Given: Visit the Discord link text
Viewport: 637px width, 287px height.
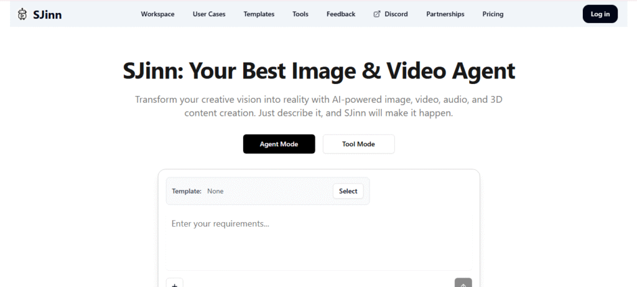Looking at the screenshot, I should point(396,14).
